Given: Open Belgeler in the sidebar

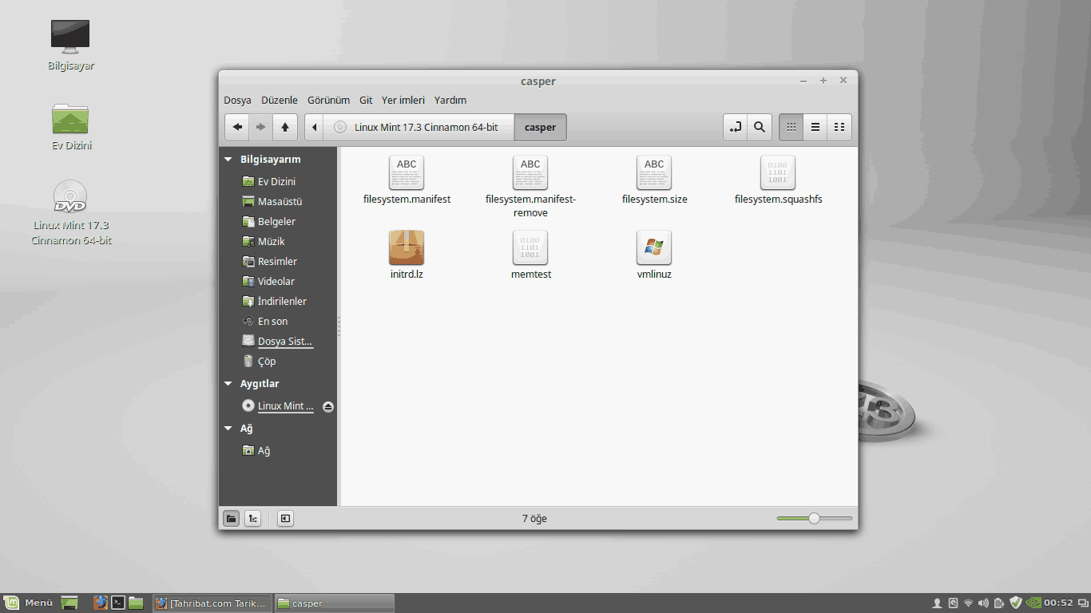Looking at the screenshot, I should [x=277, y=221].
